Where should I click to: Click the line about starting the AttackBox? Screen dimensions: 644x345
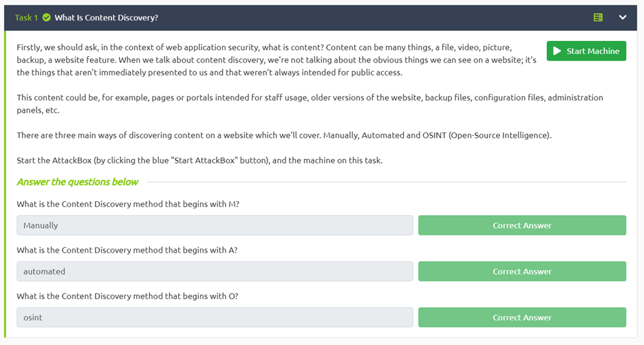coord(199,160)
